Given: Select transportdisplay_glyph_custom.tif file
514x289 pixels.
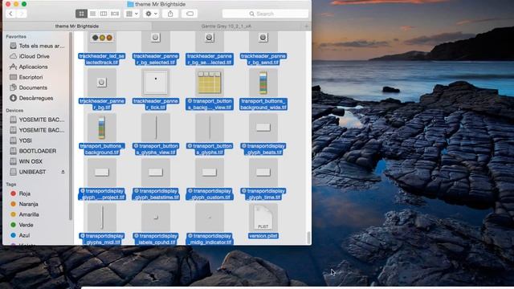Looking at the screenshot, I should point(210,179).
